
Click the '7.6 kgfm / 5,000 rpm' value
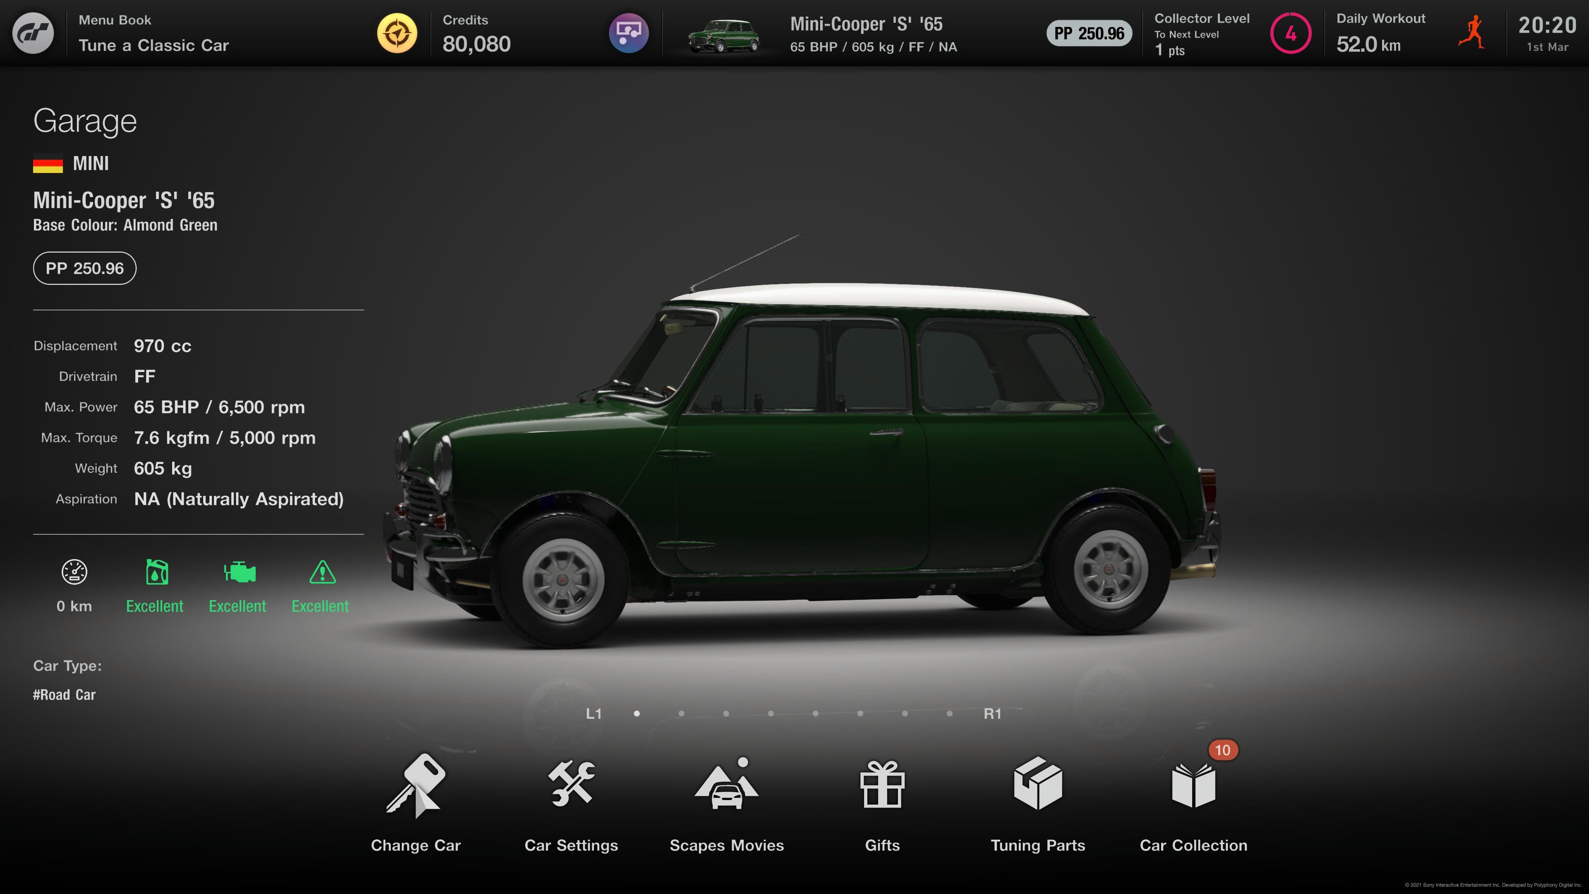[225, 438]
